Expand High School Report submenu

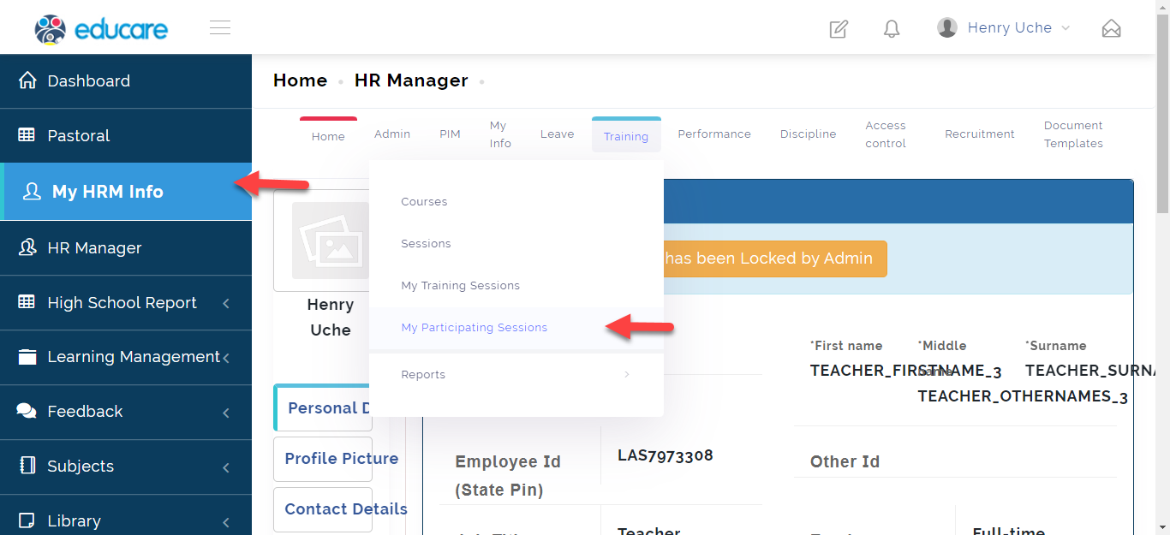[x=226, y=303]
